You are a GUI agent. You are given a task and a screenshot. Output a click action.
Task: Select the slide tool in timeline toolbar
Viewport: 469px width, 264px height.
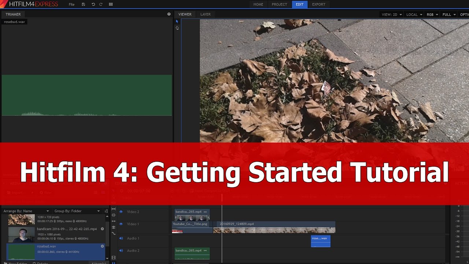tap(114, 215)
